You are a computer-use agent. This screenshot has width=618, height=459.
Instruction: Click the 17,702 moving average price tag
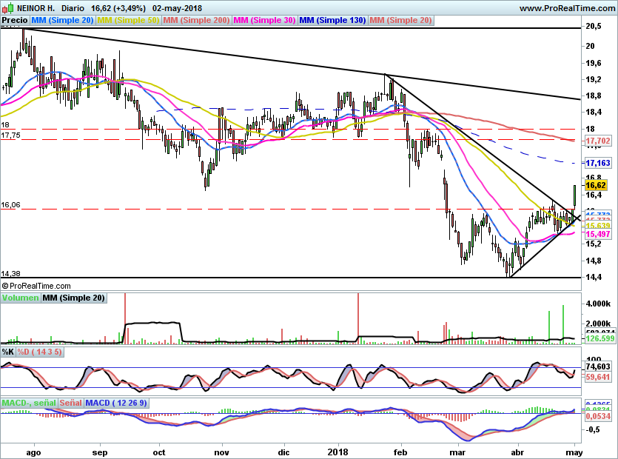(x=597, y=140)
